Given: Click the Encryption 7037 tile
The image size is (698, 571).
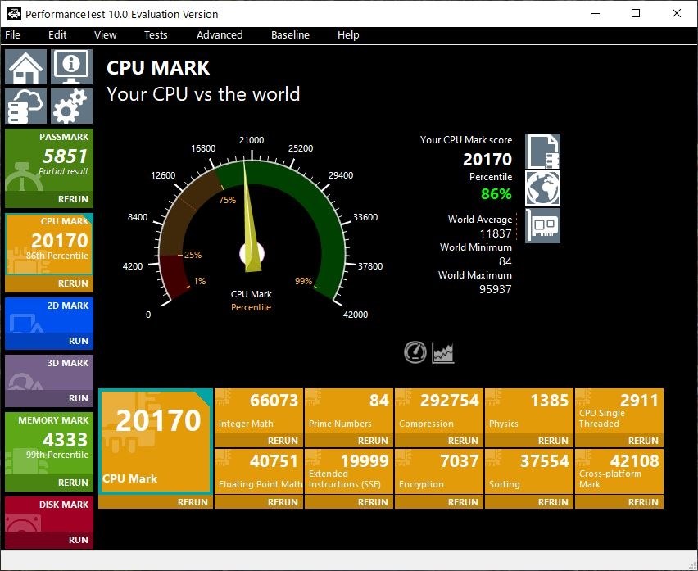Looking at the screenshot, I should tap(439, 472).
